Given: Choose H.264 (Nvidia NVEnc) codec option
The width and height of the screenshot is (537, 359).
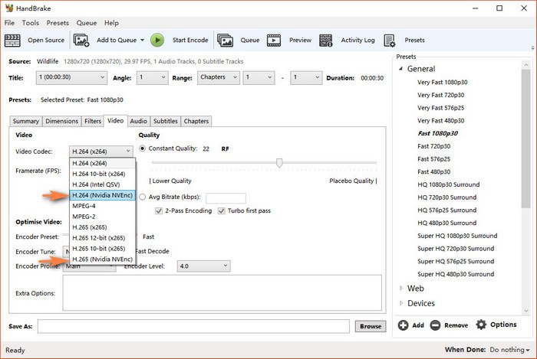Looking at the screenshot, I should [102, 195].
